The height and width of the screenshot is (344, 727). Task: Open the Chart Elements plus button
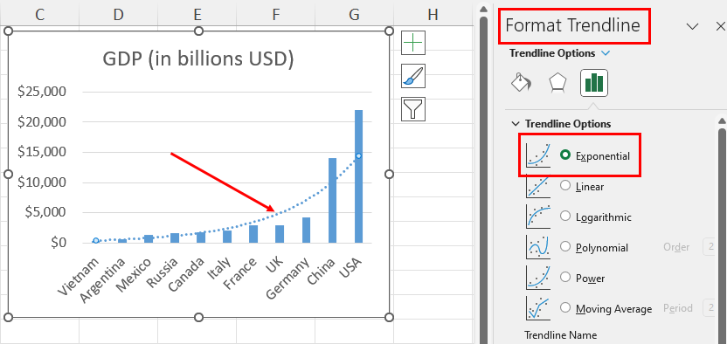pyautogui.click(x=413, y=43)
